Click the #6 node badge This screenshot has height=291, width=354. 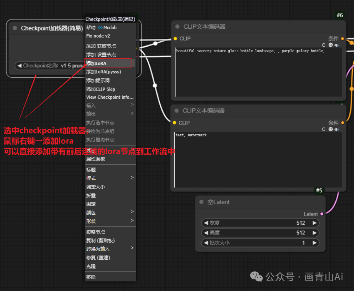pyautogui.click(x=340, y=15)
